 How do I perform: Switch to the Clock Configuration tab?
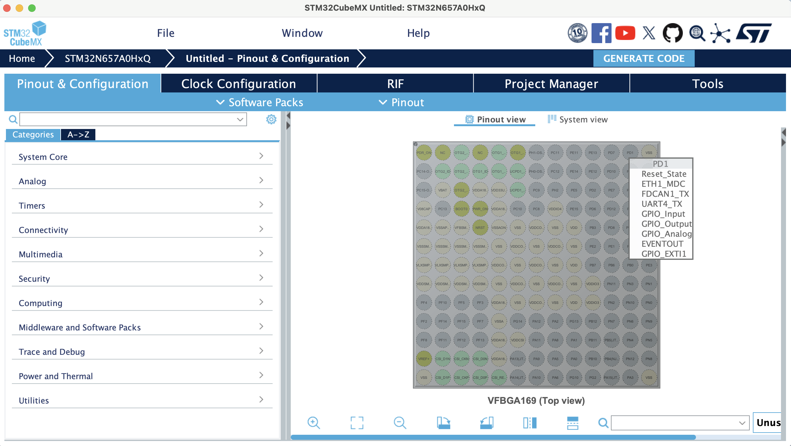tap(239, 83)
